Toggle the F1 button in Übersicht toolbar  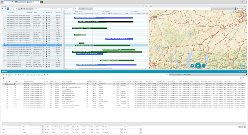[27, 75]
